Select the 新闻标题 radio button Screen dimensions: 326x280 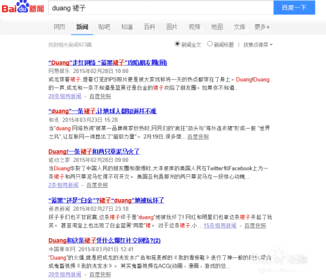coord(210,44)
